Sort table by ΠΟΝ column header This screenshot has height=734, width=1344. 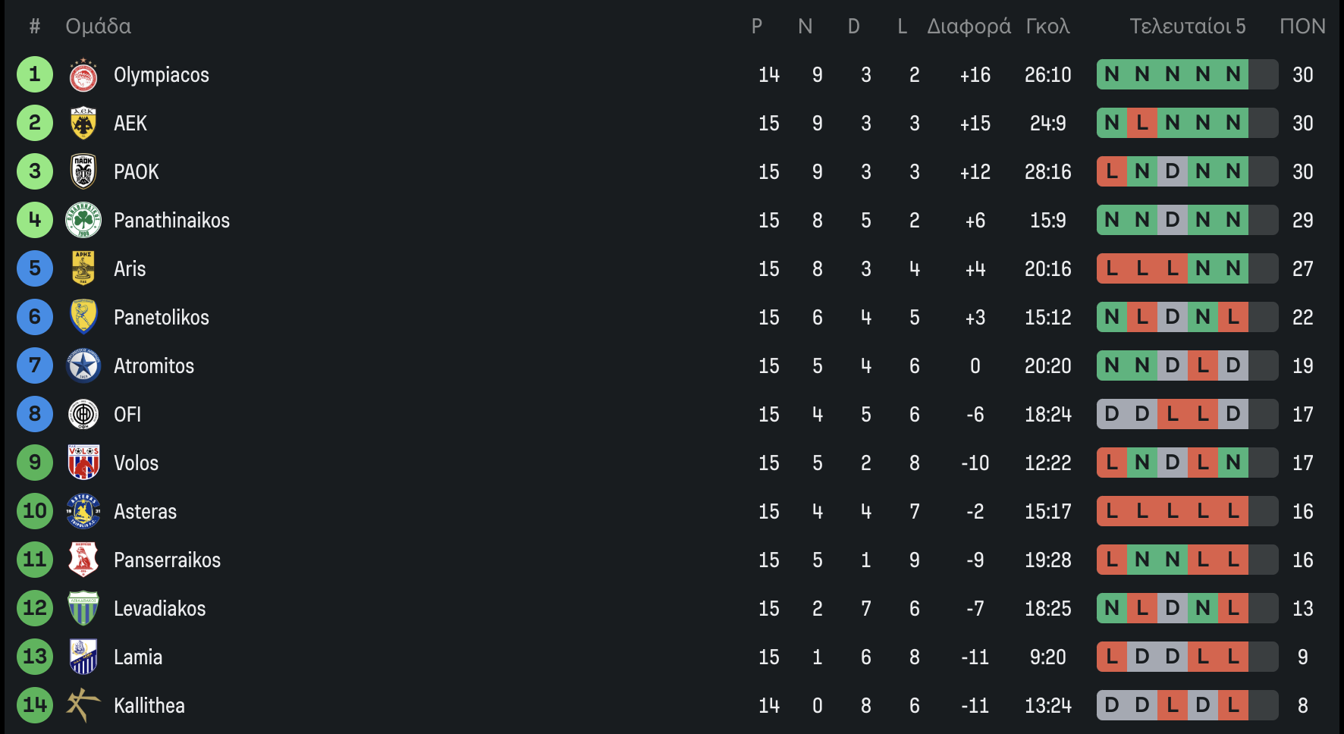tap(1302, 27)
